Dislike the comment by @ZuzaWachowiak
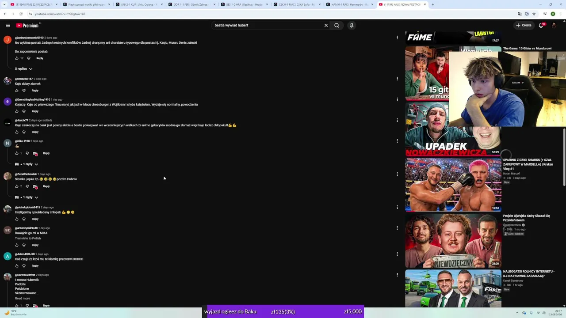 pos(27,186)
